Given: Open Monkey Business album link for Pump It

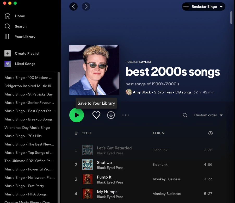Looking at the screenshot, I should [166, 179].
